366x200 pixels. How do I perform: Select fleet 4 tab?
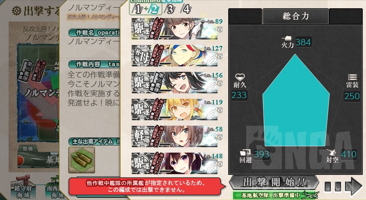(186, 9)
